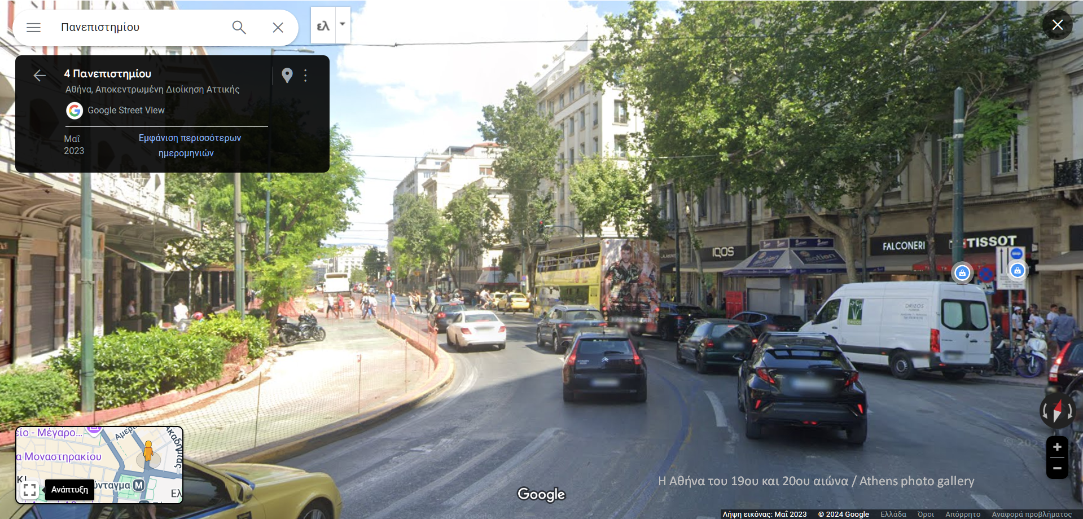The width and height of the screenshot is (1083, 519).
Task: Click the Metro M station icon on minimap
Action: [139, 485]
